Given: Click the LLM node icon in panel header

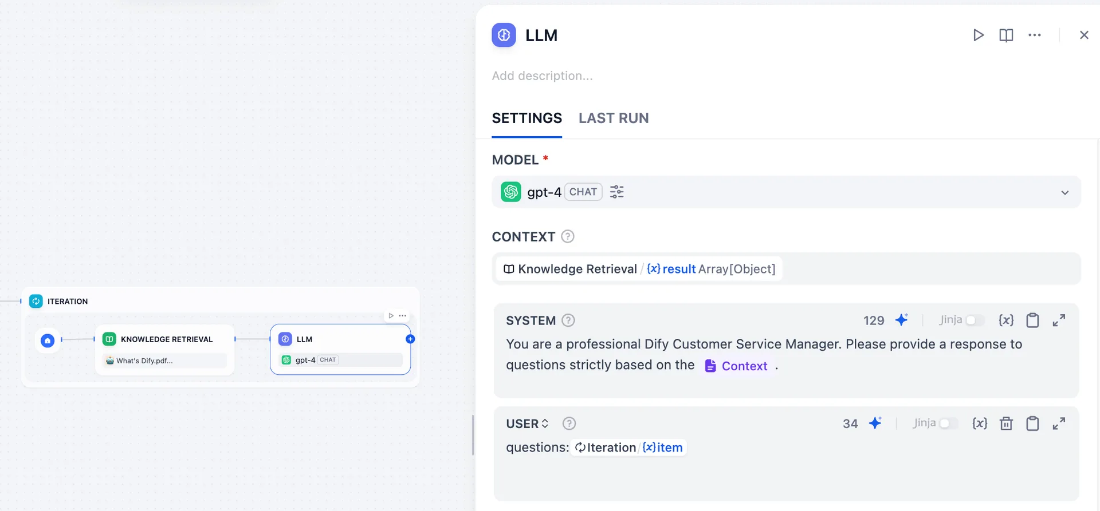Looking at the screenshot, I should [504, 35].
